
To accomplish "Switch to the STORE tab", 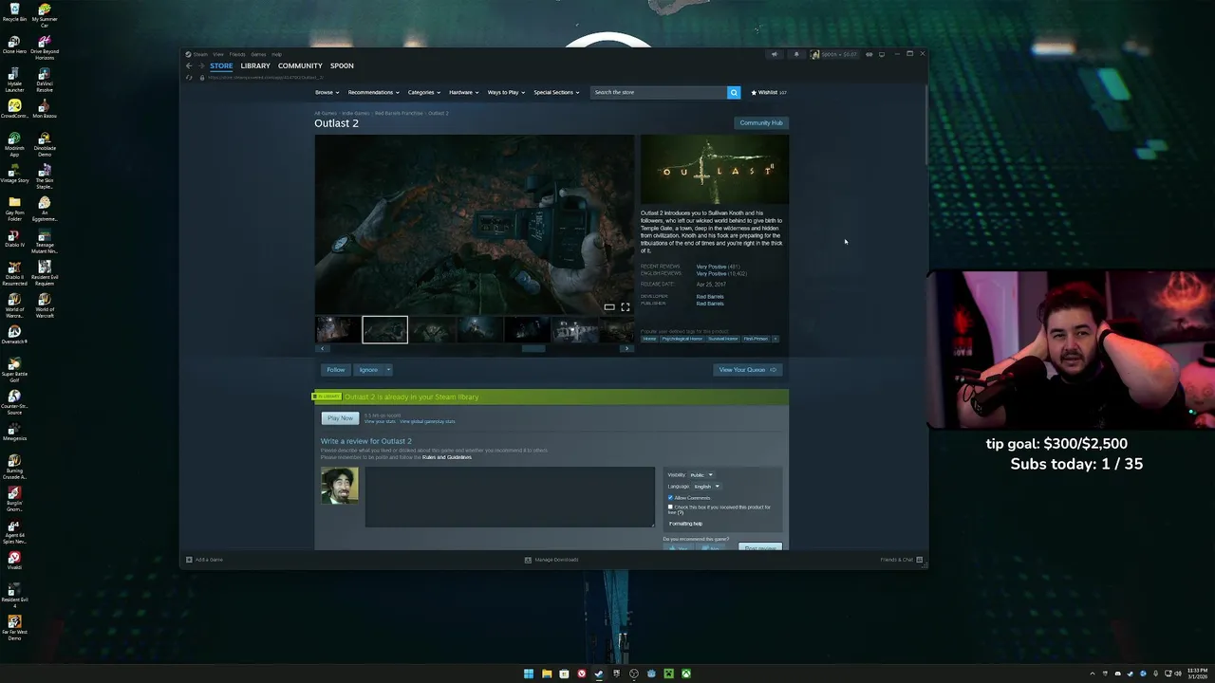I will [221, 65].
